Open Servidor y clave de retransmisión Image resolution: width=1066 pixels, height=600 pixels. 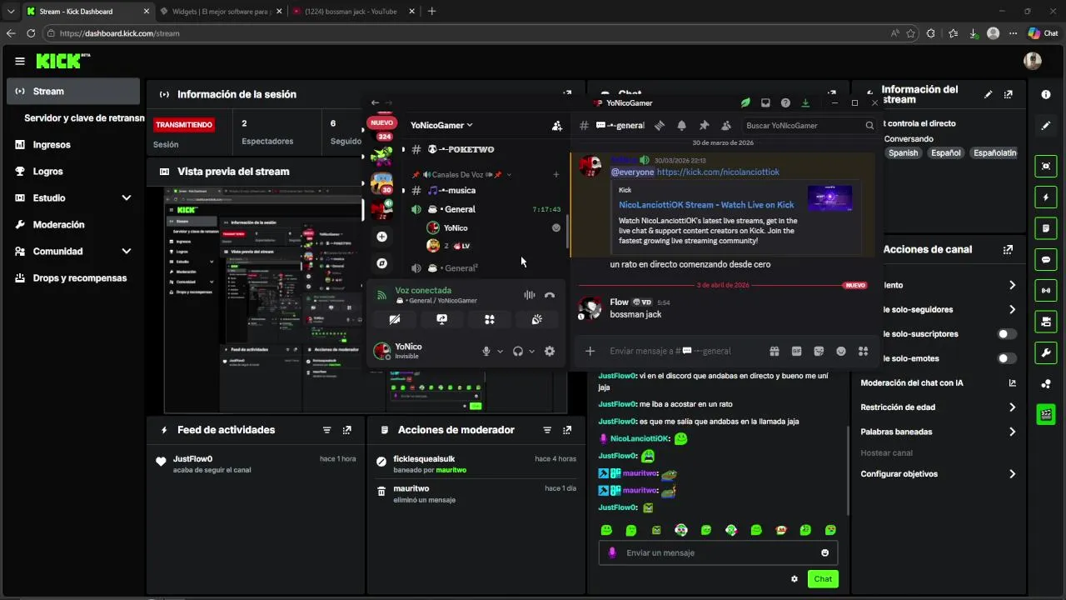coord(83,117)
